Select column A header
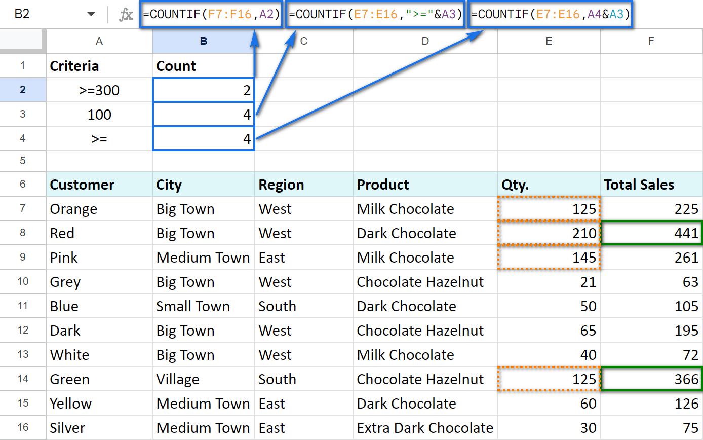 99,41
